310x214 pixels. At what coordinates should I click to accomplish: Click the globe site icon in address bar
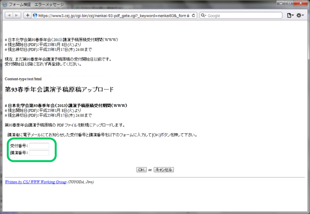coord(35,15)
